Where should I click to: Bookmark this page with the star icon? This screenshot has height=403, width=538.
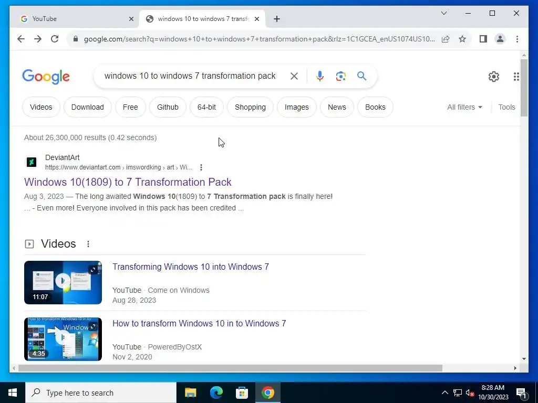coord(462,39)
